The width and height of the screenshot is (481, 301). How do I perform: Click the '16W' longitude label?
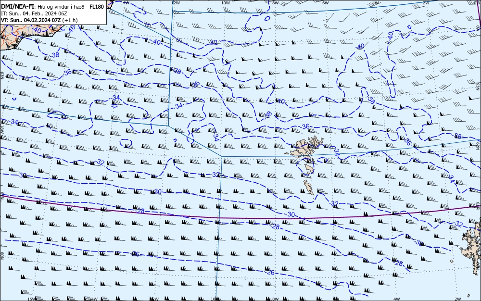coord(31,299)
